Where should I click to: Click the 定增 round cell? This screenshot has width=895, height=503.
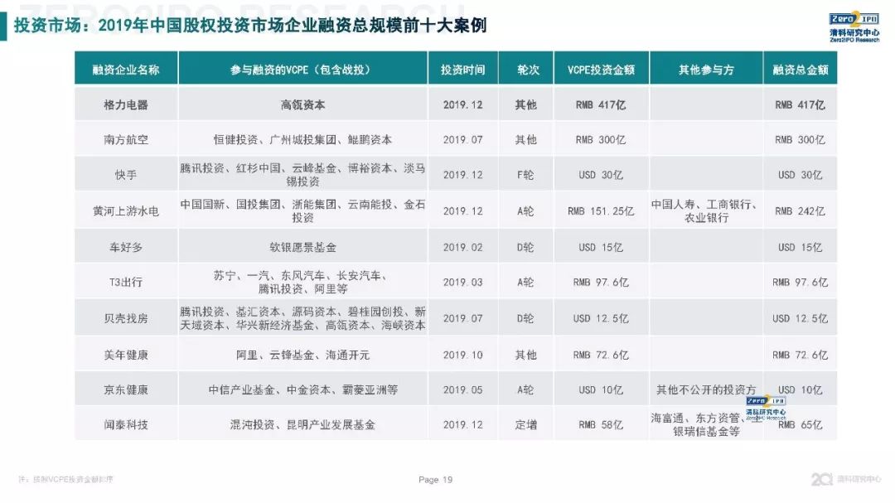[525, 424]
